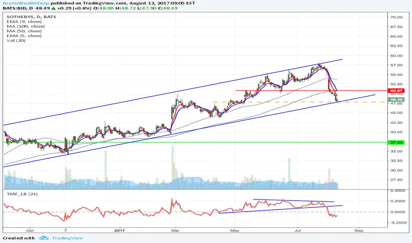Click the 27.50 price axis label
The height and width of the screenshot is (243, 412).
[397, 180]
